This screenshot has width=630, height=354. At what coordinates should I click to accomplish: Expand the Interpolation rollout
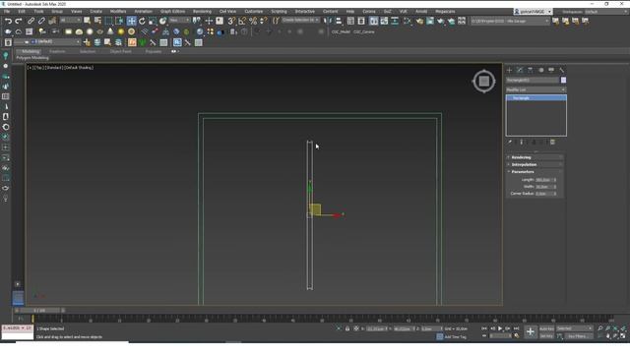535,164
